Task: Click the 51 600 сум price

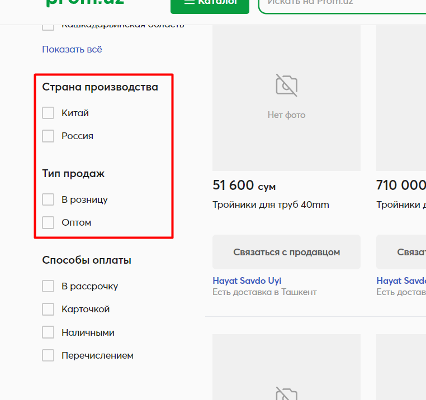Action: point(244,185)
